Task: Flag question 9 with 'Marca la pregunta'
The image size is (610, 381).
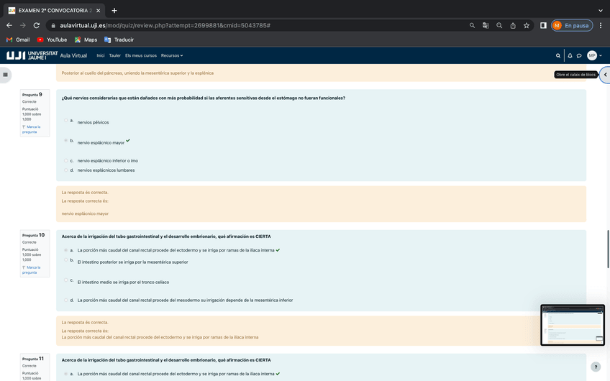Action: 31,129
